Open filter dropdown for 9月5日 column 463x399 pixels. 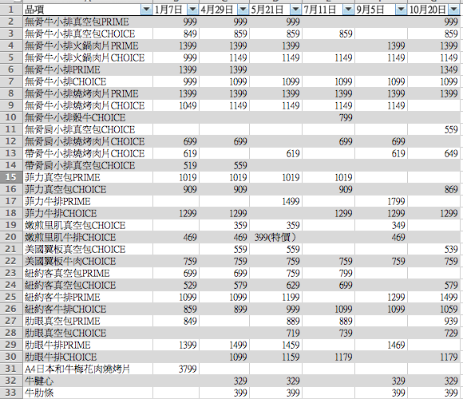coord(401,10)
